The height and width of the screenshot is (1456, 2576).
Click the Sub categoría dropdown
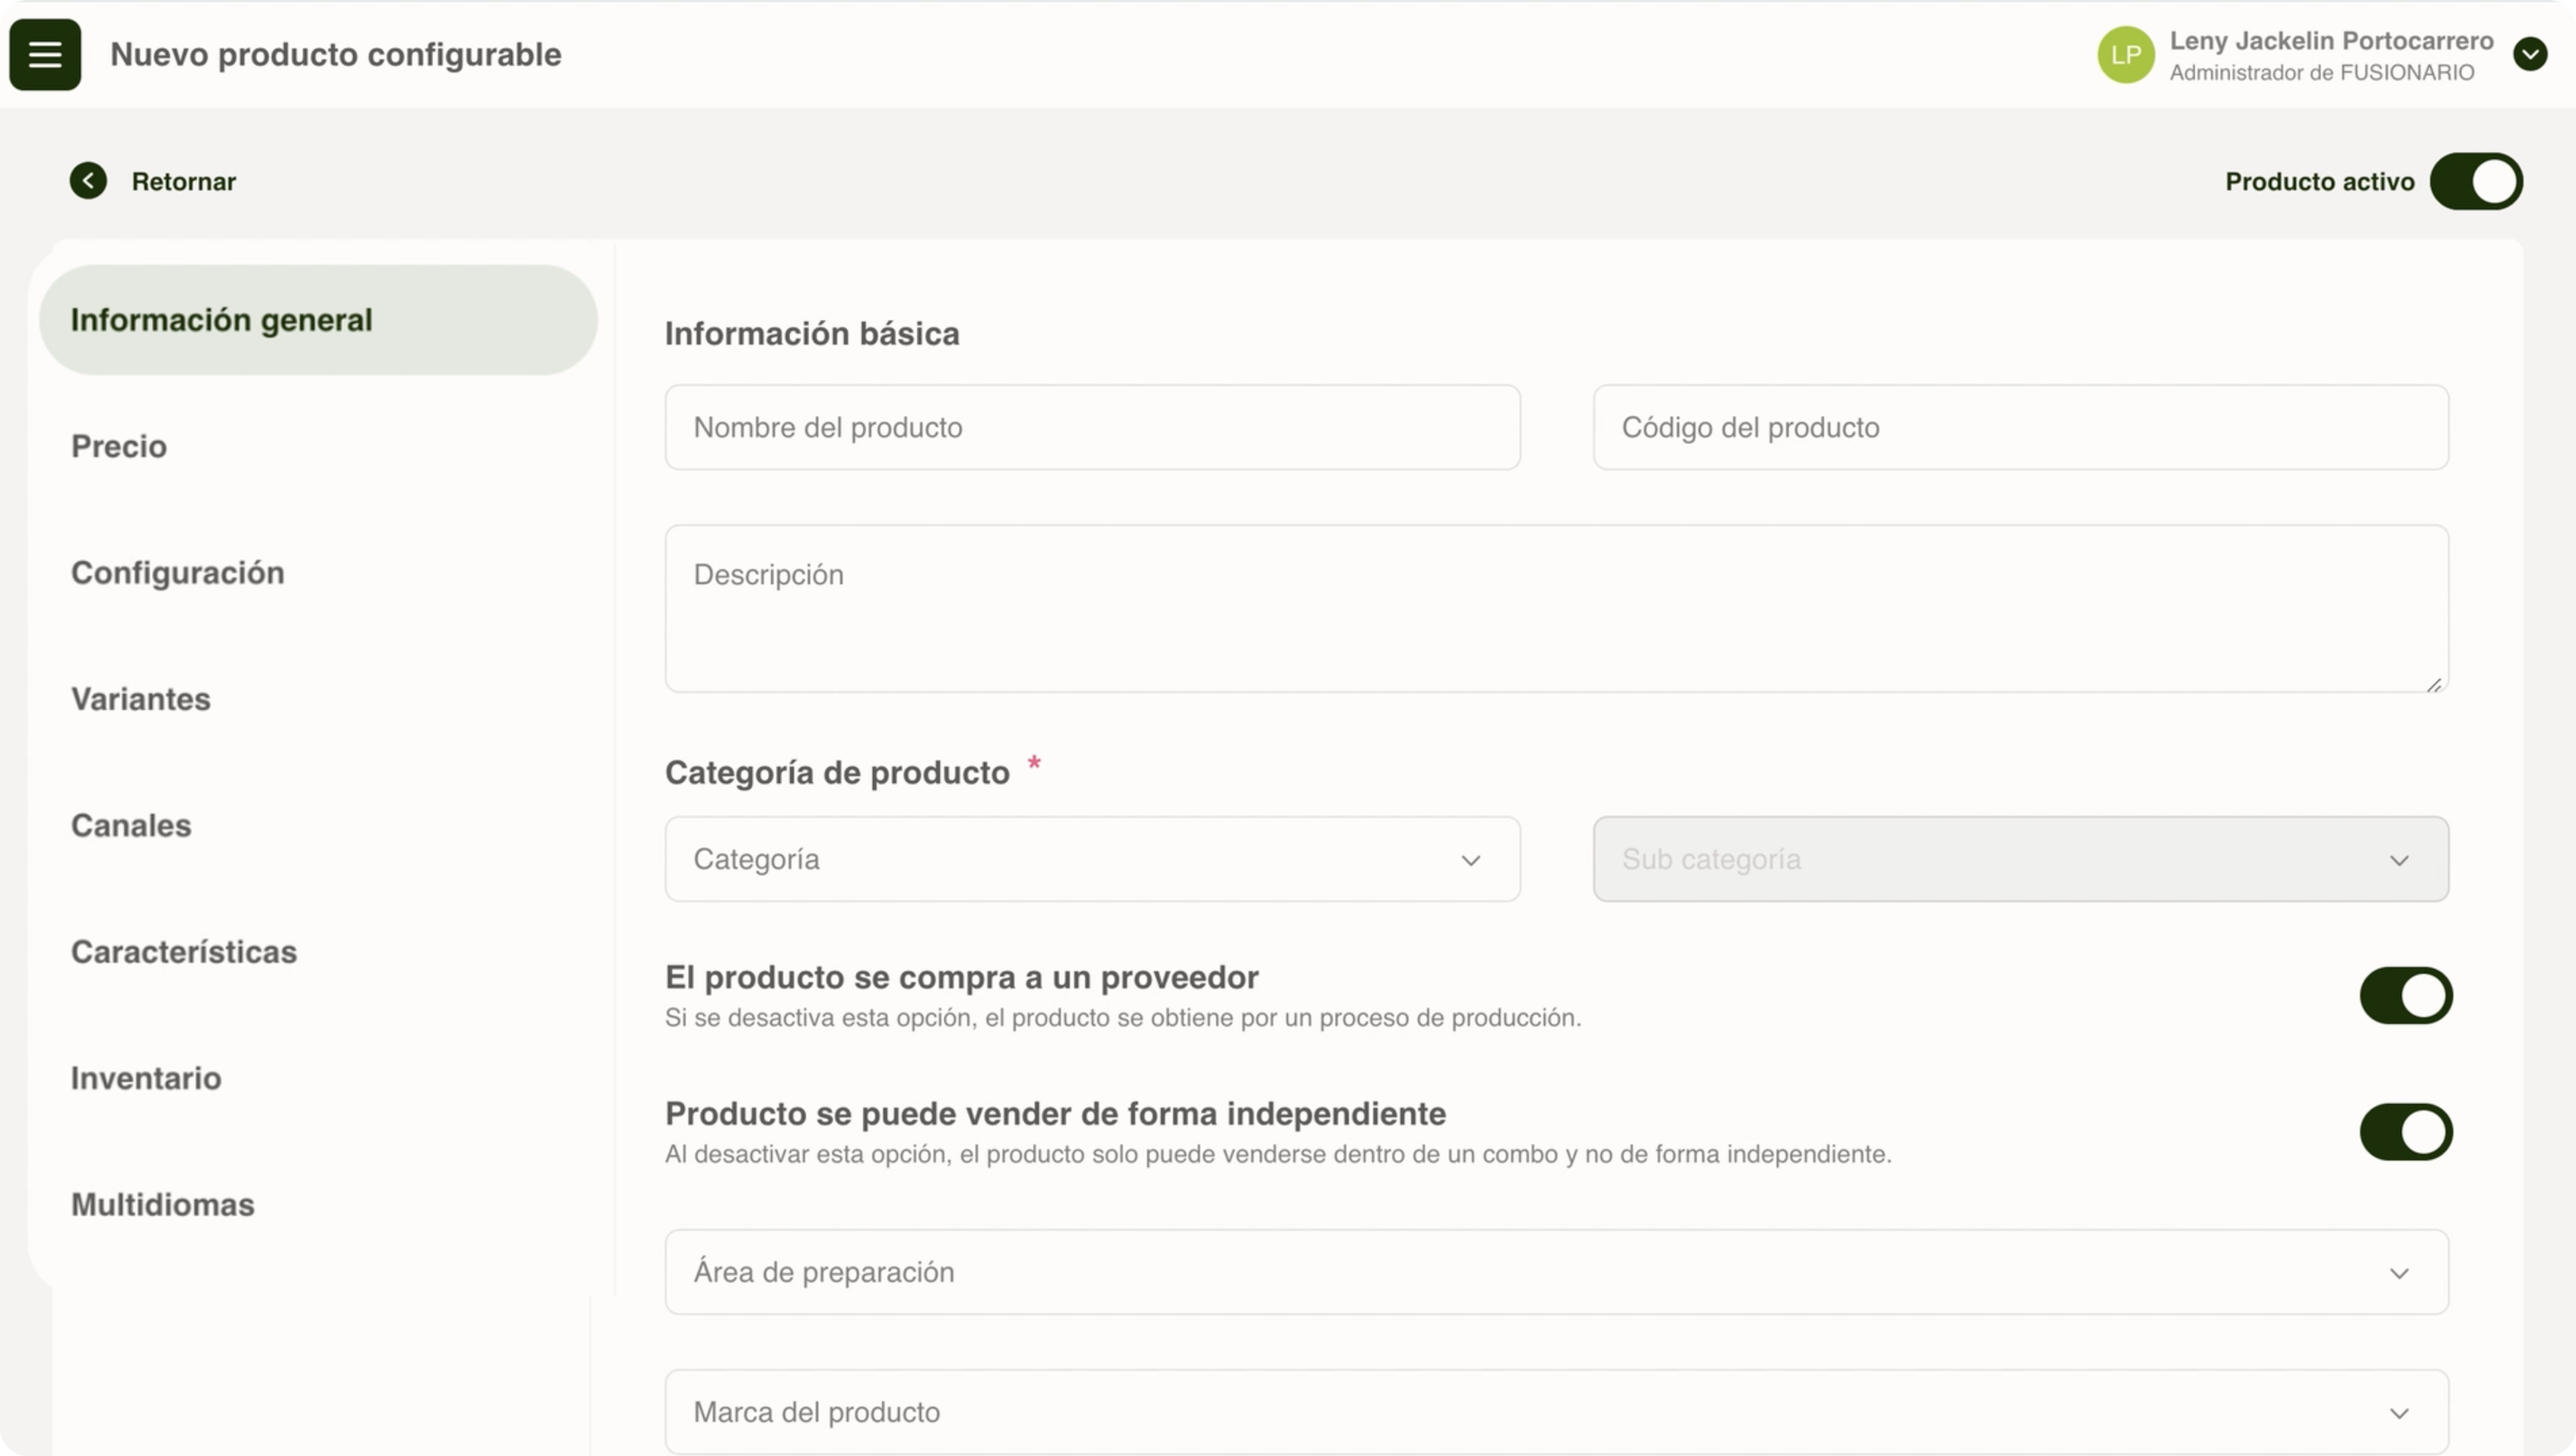point(2020,859)
